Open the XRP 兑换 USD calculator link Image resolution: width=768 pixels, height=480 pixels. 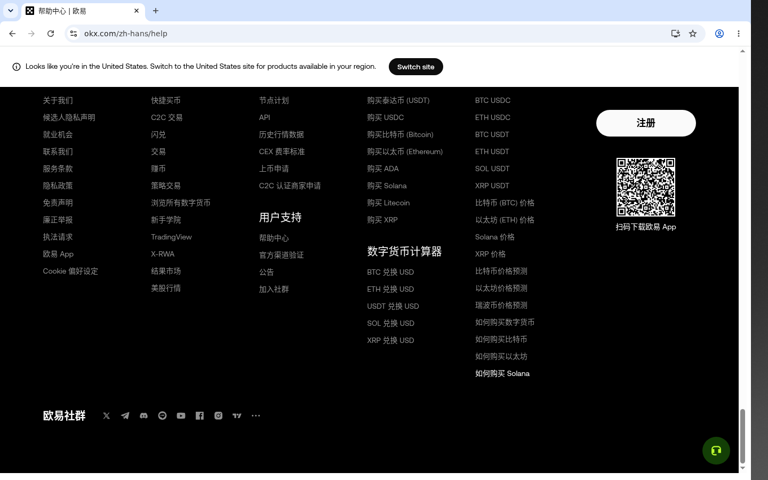pyautogui.click(x=390, y=340)
